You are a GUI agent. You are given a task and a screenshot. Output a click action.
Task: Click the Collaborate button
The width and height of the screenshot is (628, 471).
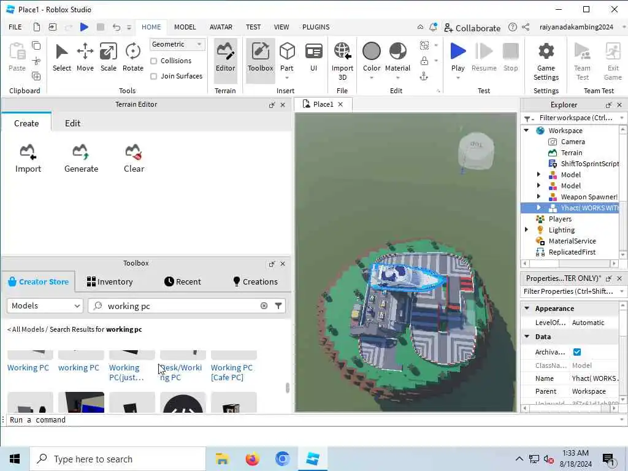473,28
